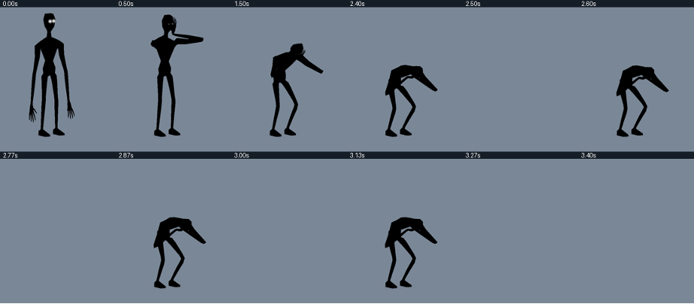Select the crouched figure frame under 2.87s
The image size is (694, 304).
point(180,253)
